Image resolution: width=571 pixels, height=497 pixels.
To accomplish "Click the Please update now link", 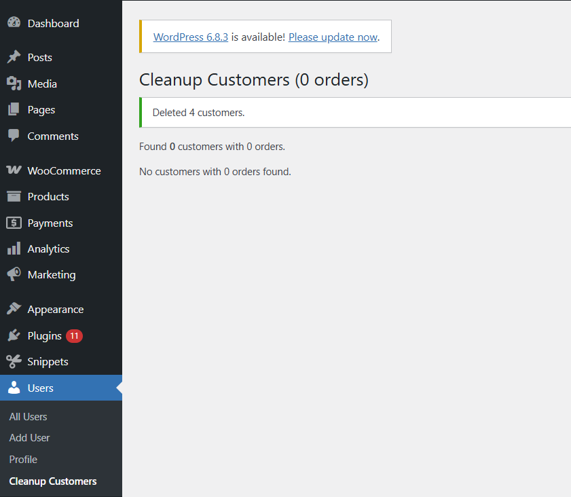I will [333, 37].
